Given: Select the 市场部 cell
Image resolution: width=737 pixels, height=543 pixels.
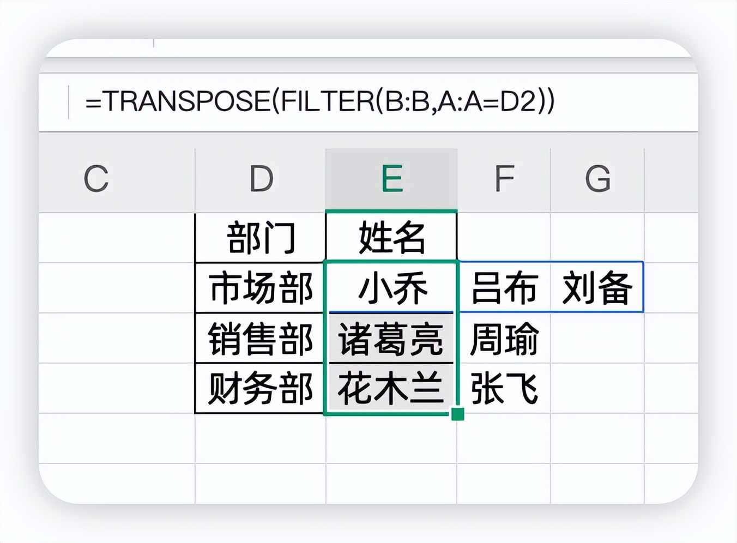Looking at the screenshot, I should click(261, 288).
